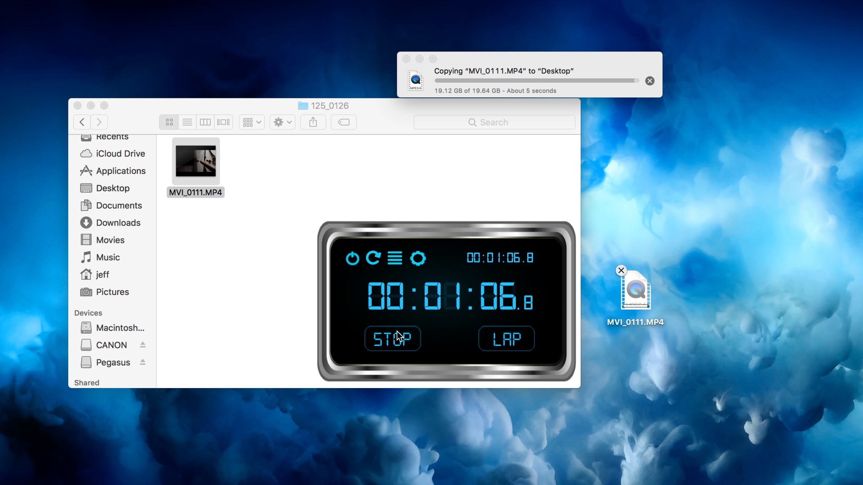Click the stopwatch reset arrow icon
Viewport: 863px width, 485px height.
coord(373,258)
